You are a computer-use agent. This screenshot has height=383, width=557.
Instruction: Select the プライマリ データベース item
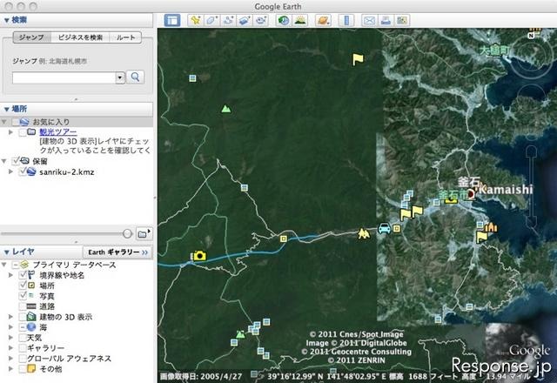[x=74, y=265]
